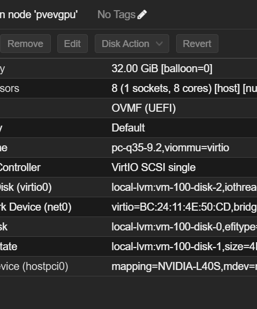This screenshot has width=257, height=309.
Task: Select the vm-100-disk-1 TPM state row
Action: click(128, 246)
